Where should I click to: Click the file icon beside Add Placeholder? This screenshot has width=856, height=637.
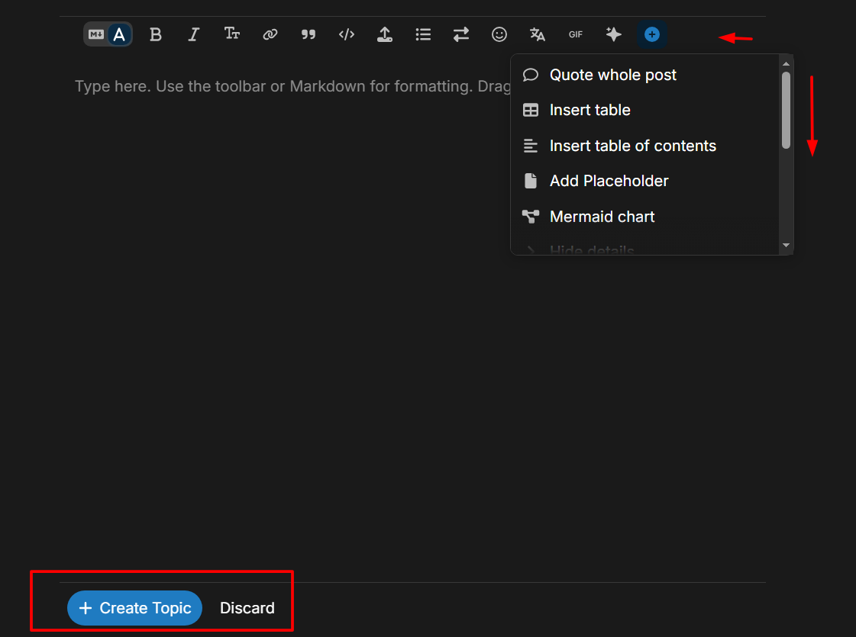(x=530, y=181)
